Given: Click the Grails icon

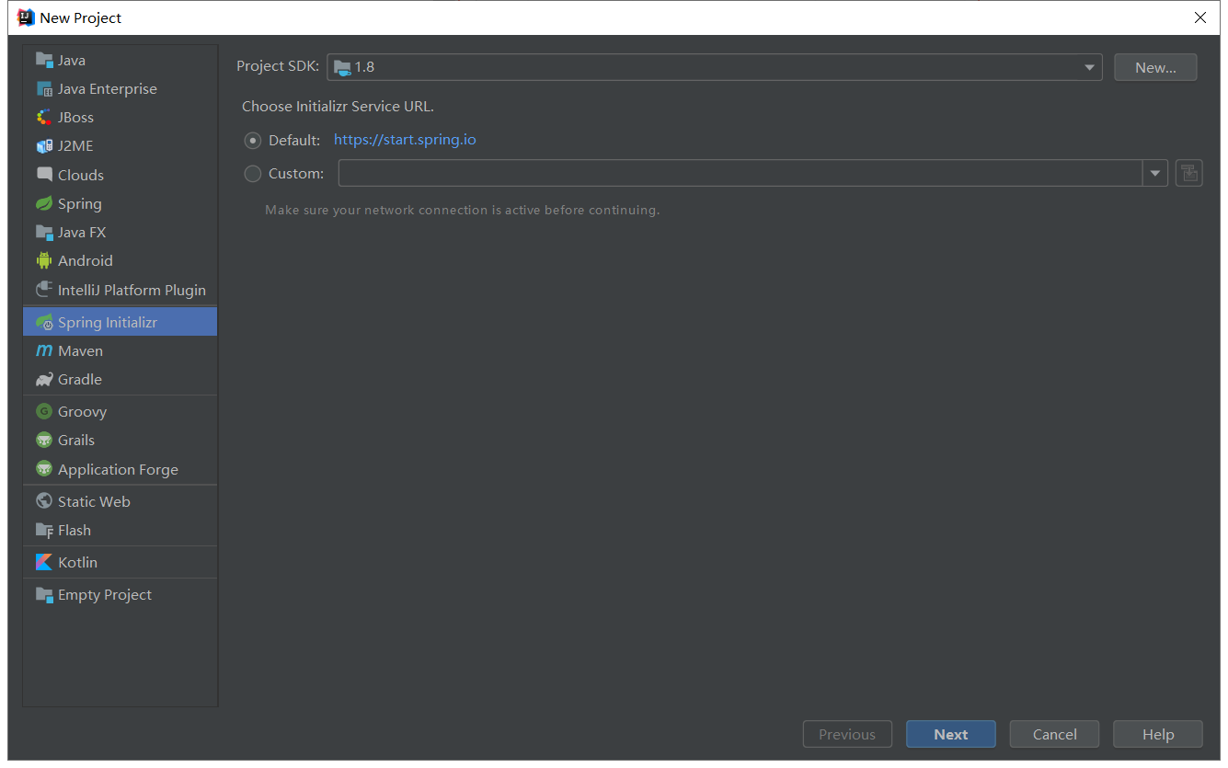Looking at the screenshot, I should coord(44,440).
